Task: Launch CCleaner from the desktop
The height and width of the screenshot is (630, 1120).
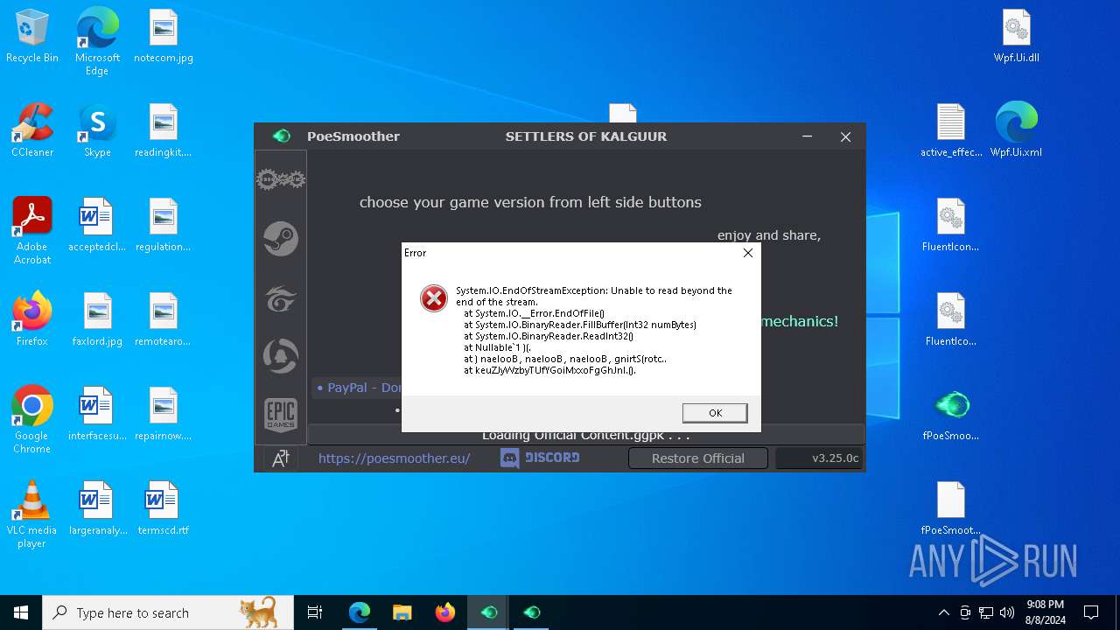Action: click(x=32, y=131)
